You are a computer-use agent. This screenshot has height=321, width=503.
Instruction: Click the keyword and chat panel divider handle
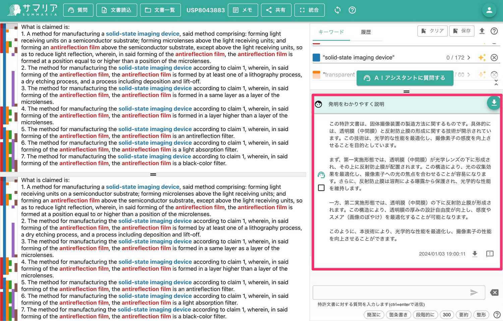(x=406, y=91)
